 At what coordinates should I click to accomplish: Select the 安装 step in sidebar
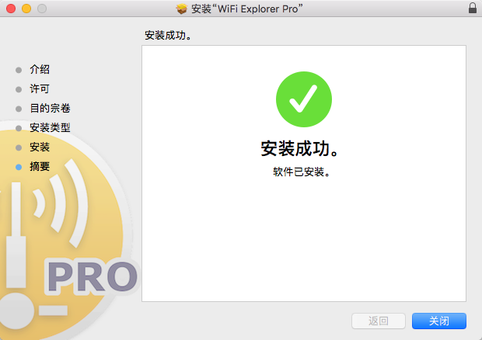40,147
